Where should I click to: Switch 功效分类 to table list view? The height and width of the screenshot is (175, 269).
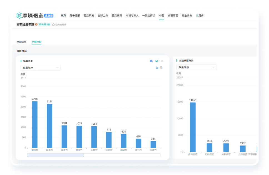[x=161, y=68]
